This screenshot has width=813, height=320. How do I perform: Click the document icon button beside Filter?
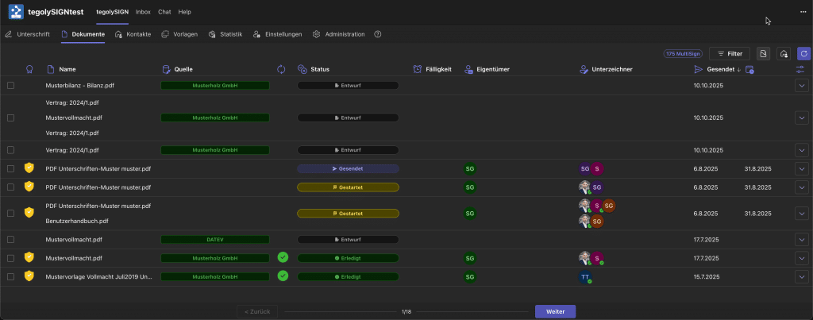[763, 53]
